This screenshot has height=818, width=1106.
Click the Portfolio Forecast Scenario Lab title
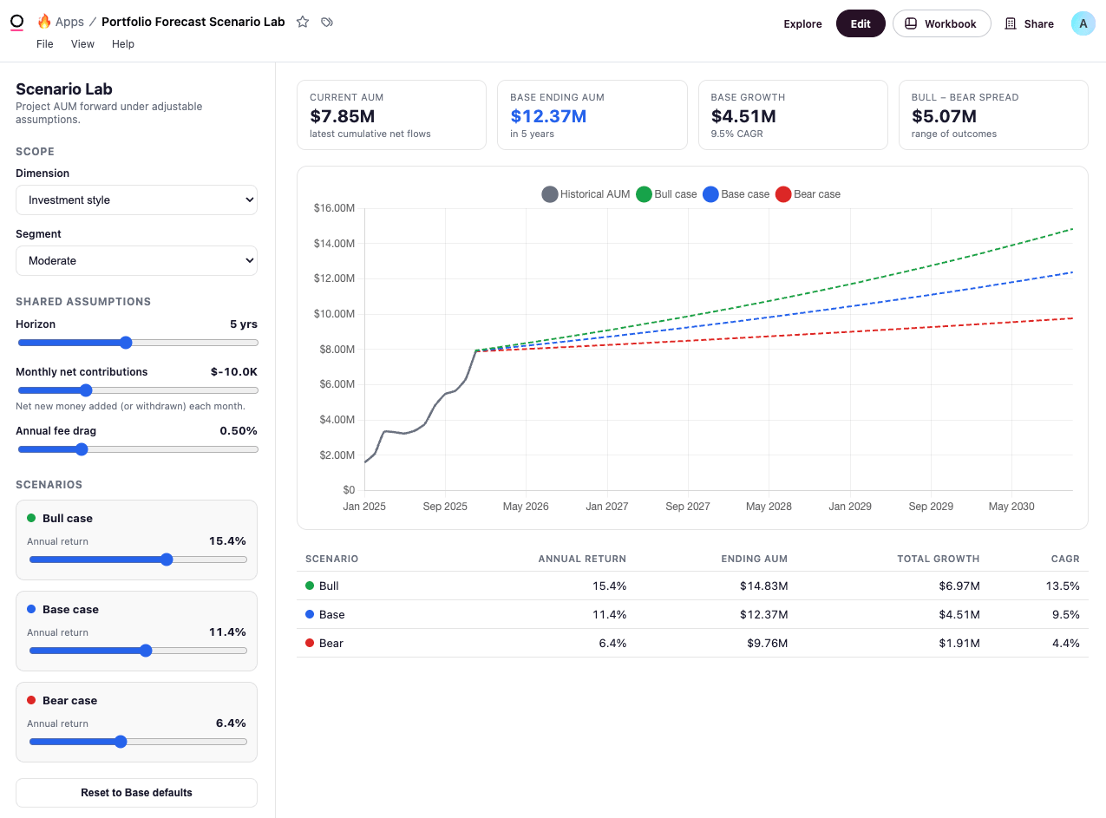(x=193, y=22)
